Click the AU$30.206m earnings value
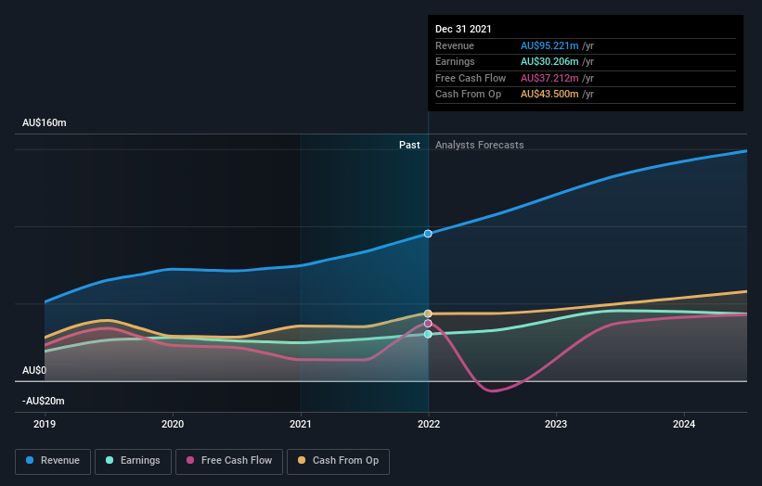The image size is (762, 486). [549, 61]
